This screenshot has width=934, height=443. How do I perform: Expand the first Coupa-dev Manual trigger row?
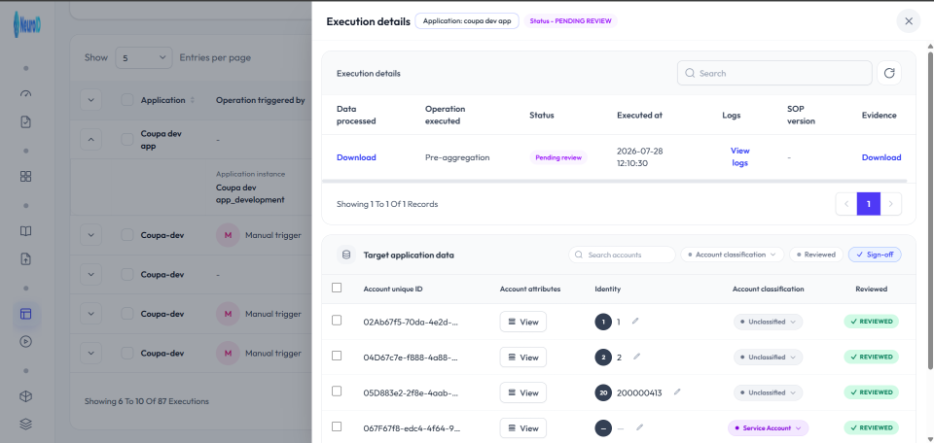tap(90, 235)
